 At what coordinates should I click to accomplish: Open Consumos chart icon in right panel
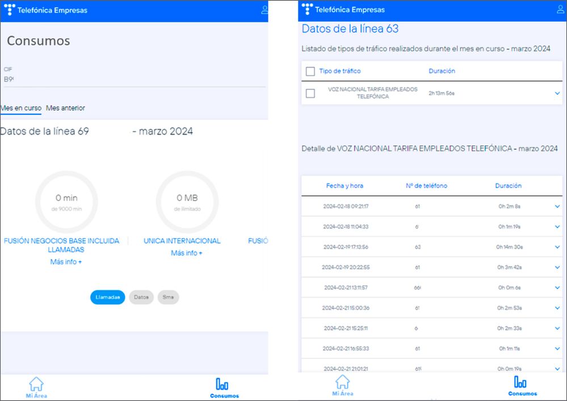pyautogui.click(x=520, y=382)
